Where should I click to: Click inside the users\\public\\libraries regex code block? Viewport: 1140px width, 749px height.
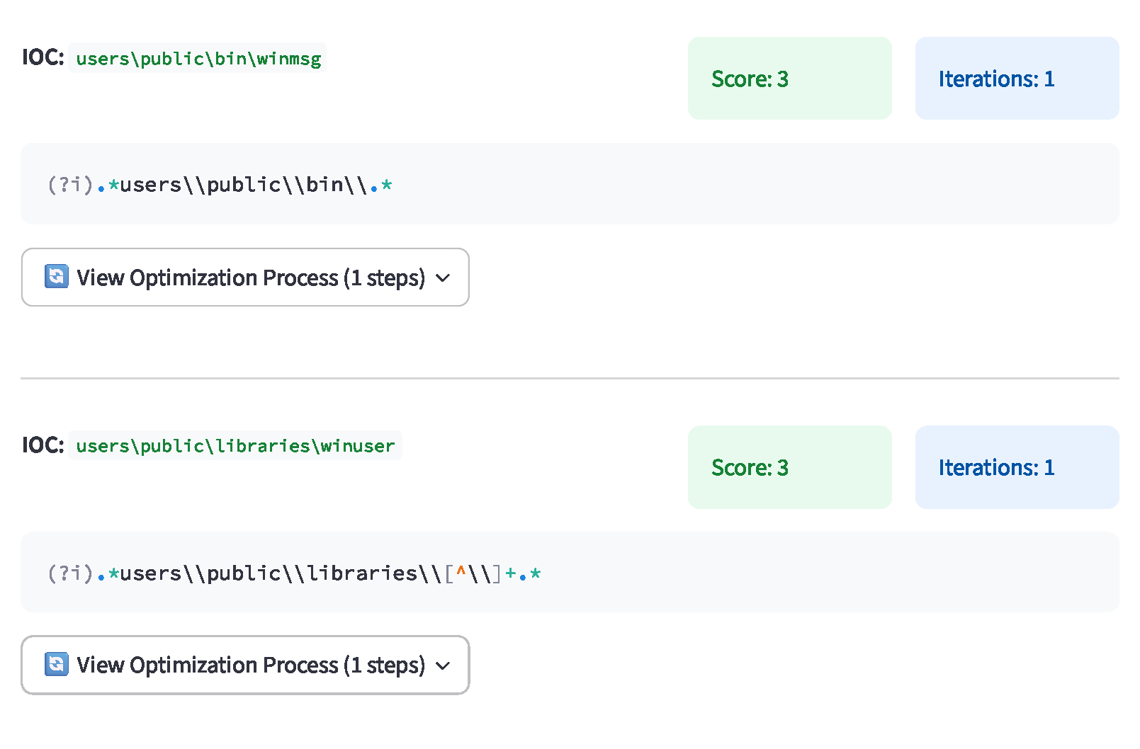570,572
